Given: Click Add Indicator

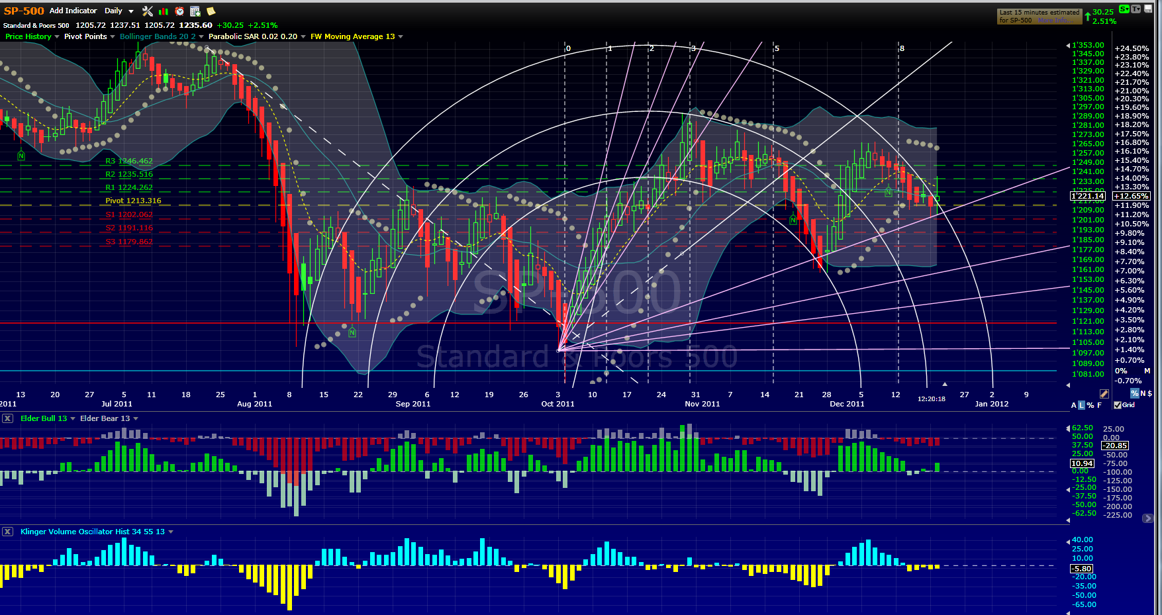Looking at the screenshot, I should 73,11.
